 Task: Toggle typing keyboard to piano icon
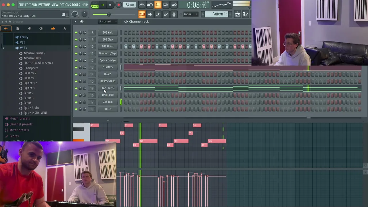coord(142,14)
